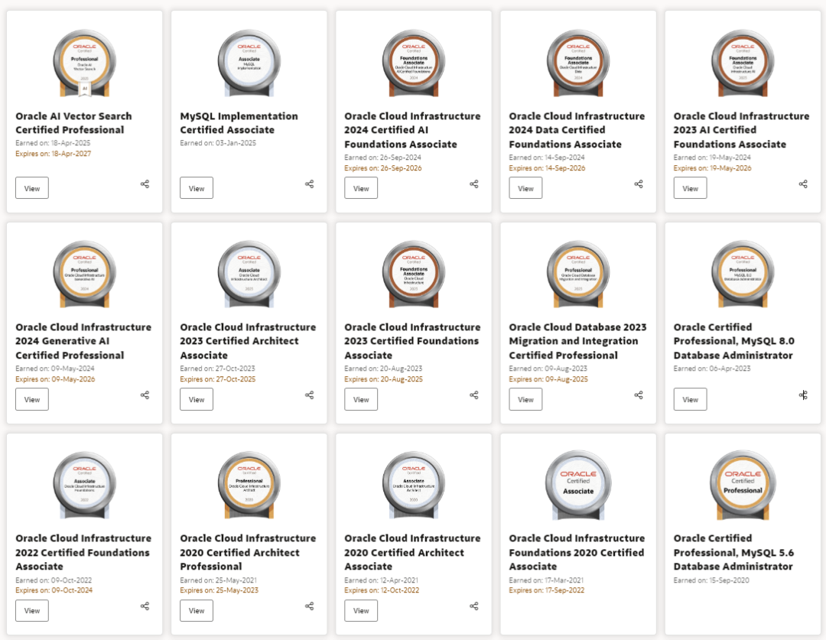Screen dimensions: 826x640
Task: View the MySQL Implementation Certified Associate
Action: [197, 188]
